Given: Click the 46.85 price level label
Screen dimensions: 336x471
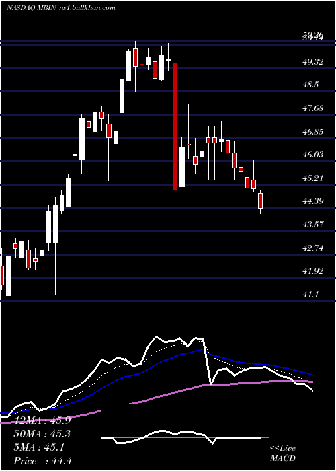Looking at the screenshot, I should 313,132.
